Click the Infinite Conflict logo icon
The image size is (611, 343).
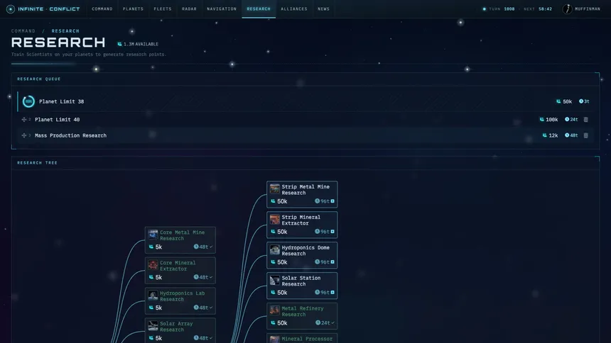pyautogui.click(x=11, y=9)
